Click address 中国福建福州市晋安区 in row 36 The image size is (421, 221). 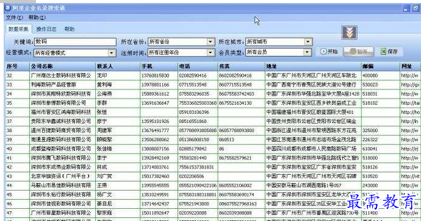pos(310,112)
